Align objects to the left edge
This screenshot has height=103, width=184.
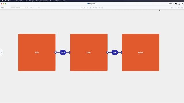82,7
